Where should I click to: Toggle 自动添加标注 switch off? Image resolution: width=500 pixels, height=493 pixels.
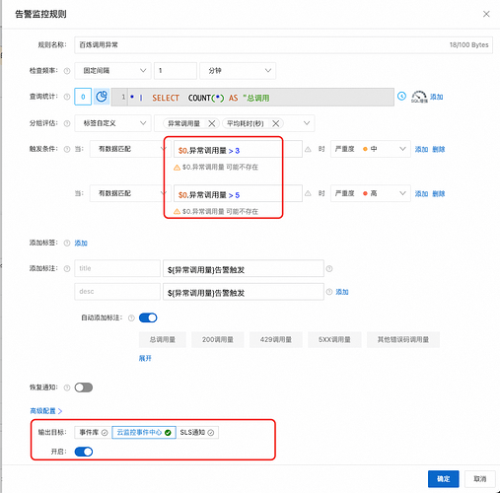click(148, 317)
